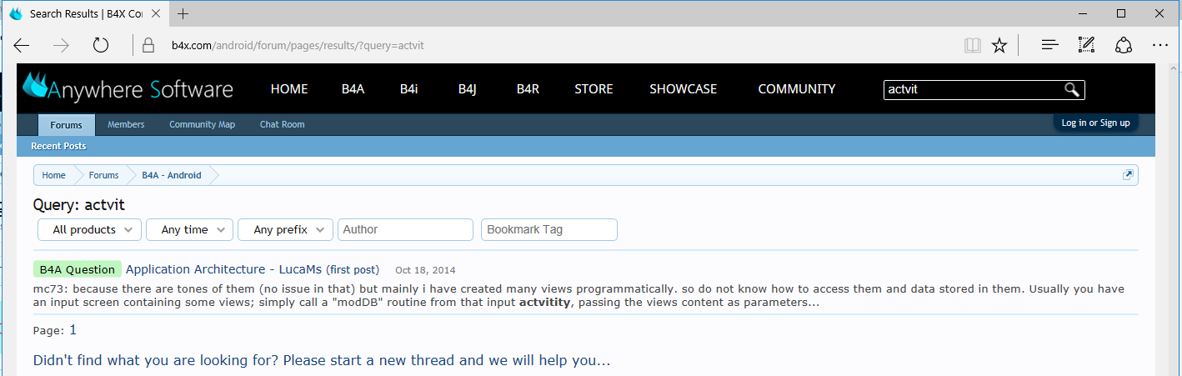Screen dimensions: 1182x376
Task: Select the Chat Room tab
Action: (282, 124)
